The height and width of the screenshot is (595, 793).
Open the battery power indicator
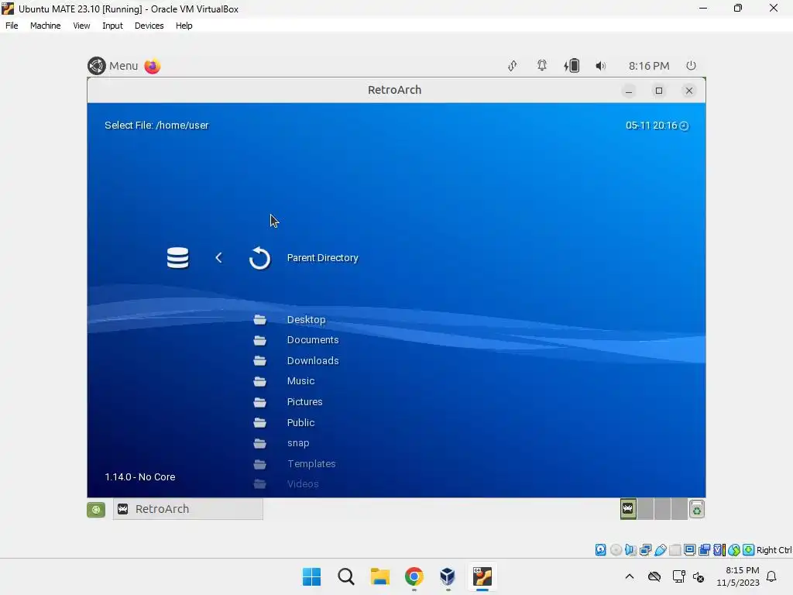click(572, 66)
